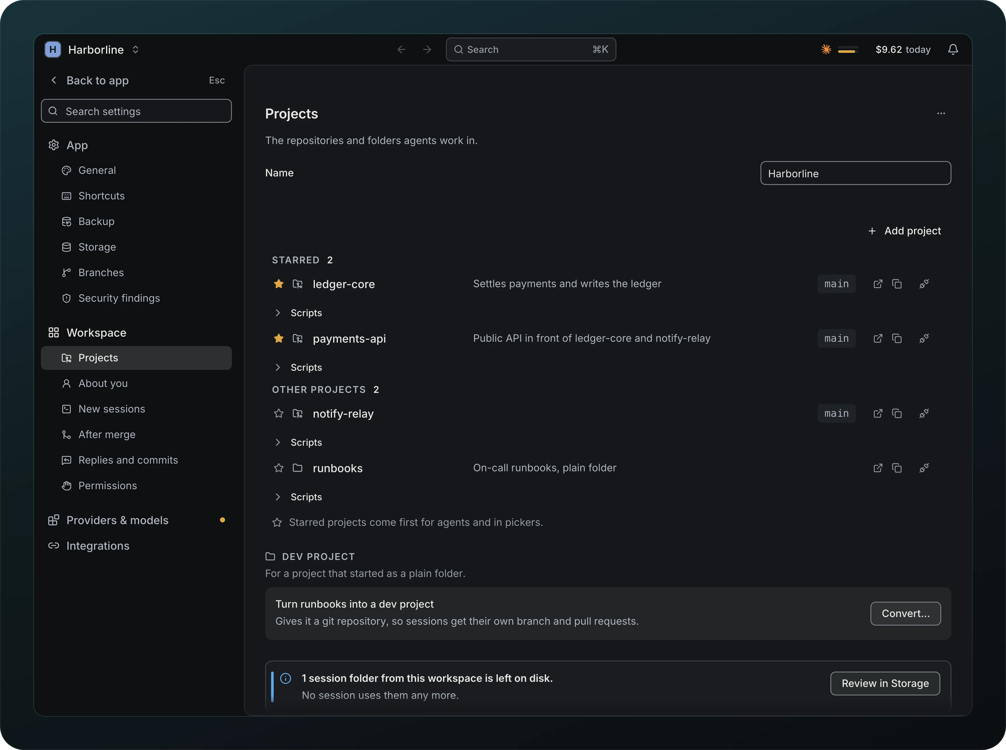Viewport: 1006px width, 750px height.
Task: Focus the top Search bar
Action: (x=531, y=49)
